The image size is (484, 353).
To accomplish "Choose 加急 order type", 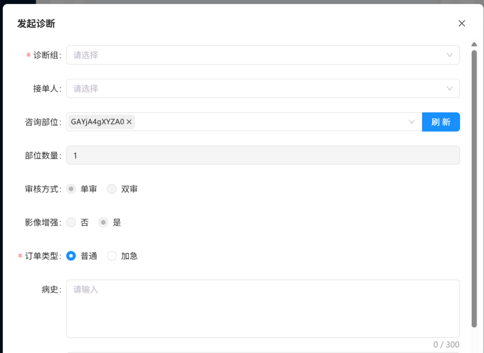I will [112, 256].
